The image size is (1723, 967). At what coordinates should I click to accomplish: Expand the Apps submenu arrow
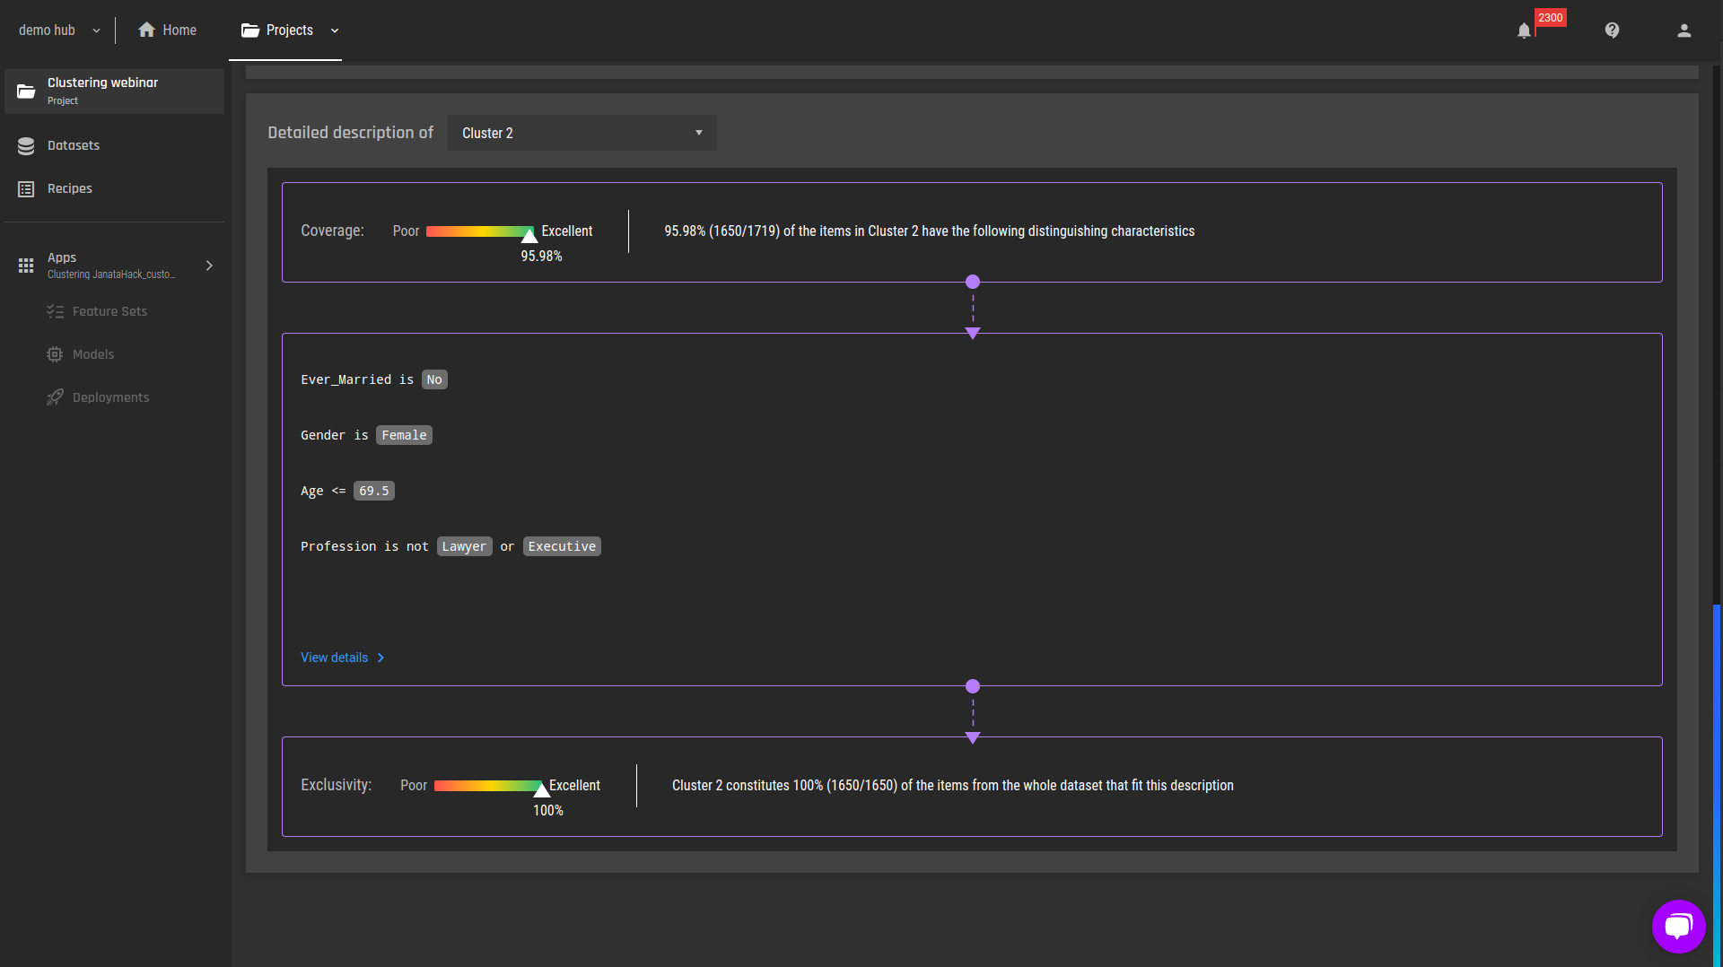[209, 266]
